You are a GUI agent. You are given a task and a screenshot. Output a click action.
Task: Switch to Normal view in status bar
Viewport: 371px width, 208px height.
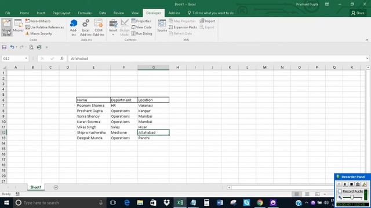(297, 194)
